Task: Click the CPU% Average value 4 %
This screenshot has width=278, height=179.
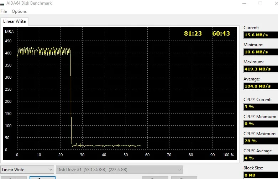Action: pyautogui.click(x=261, y=158)
